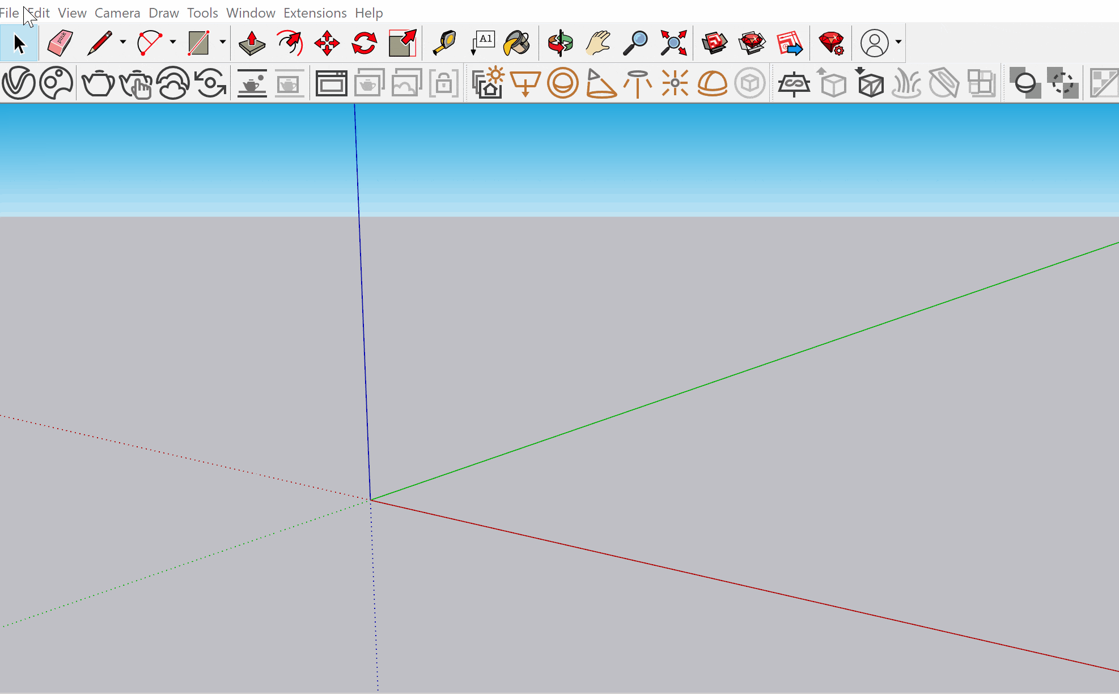The width and height of the screenshot is (1119, 694).
Task: Show the V-Ray Frame Buffer window
Action: [331, 83]
